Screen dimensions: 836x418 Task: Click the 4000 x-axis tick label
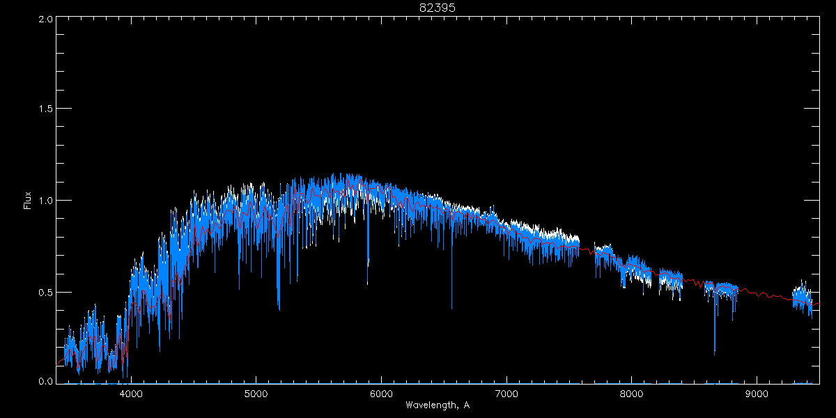point(131,394)
